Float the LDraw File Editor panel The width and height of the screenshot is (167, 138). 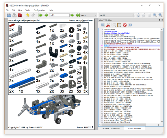[x=159, y=20]
